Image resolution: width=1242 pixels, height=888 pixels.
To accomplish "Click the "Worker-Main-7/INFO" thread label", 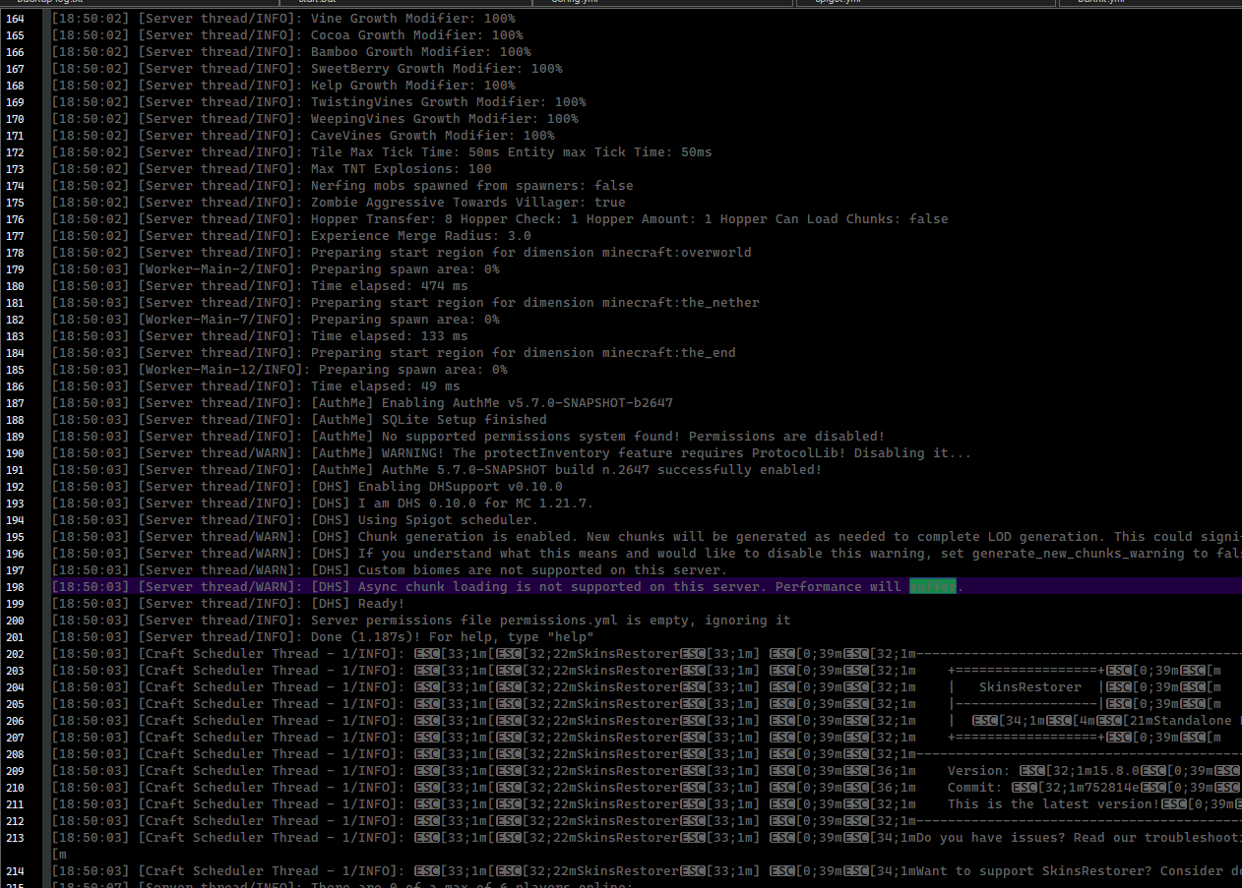I will (x=217, y=320).
